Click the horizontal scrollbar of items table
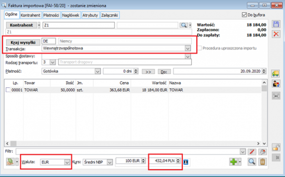Viewport: 285px width, 177px height. click(133, 143)
